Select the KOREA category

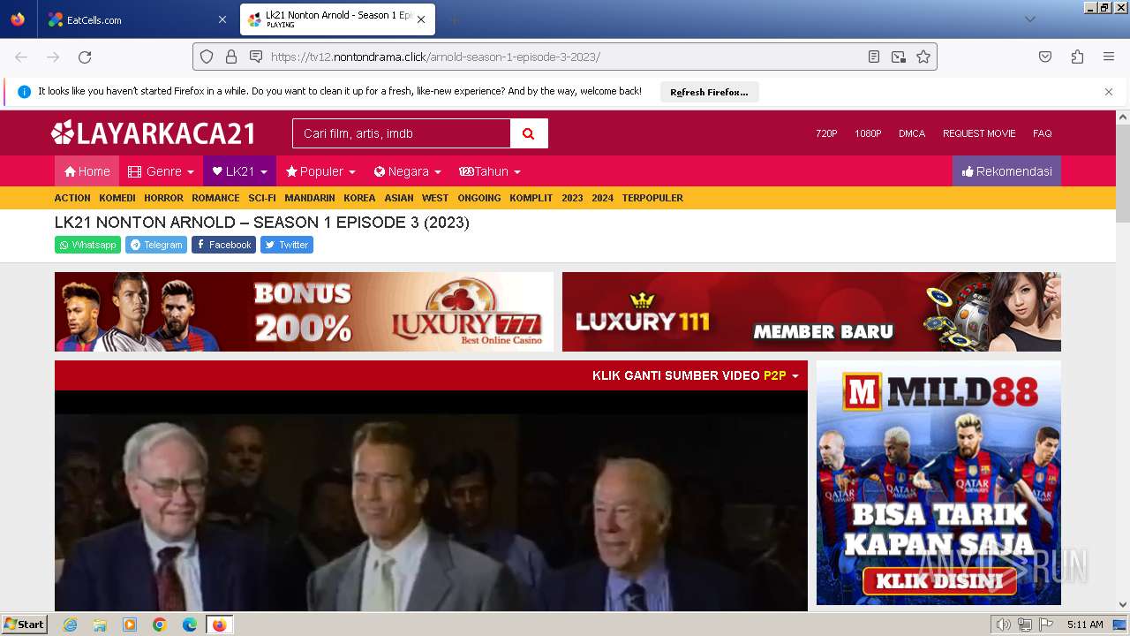359,198
